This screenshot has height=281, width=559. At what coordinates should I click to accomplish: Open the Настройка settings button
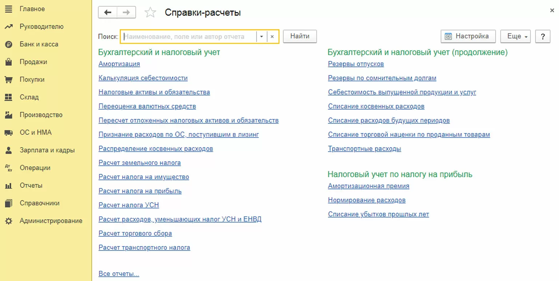click(x=468, y=36)
